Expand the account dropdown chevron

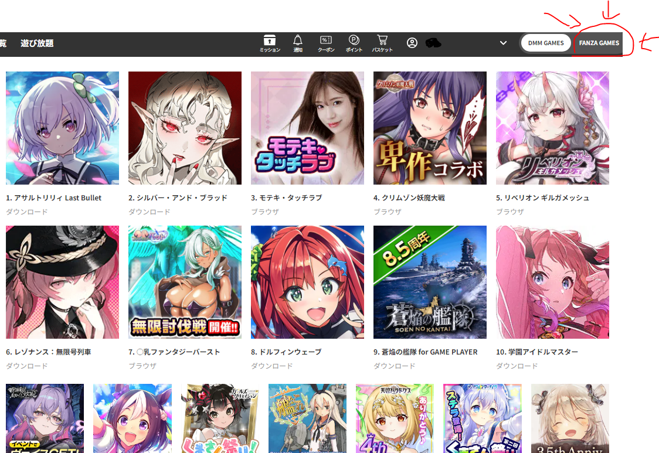click(503, 43)
